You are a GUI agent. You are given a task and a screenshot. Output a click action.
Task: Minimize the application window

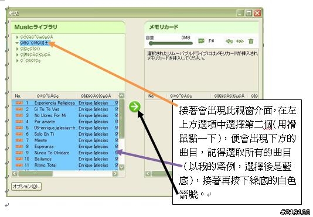click(240, 13)
